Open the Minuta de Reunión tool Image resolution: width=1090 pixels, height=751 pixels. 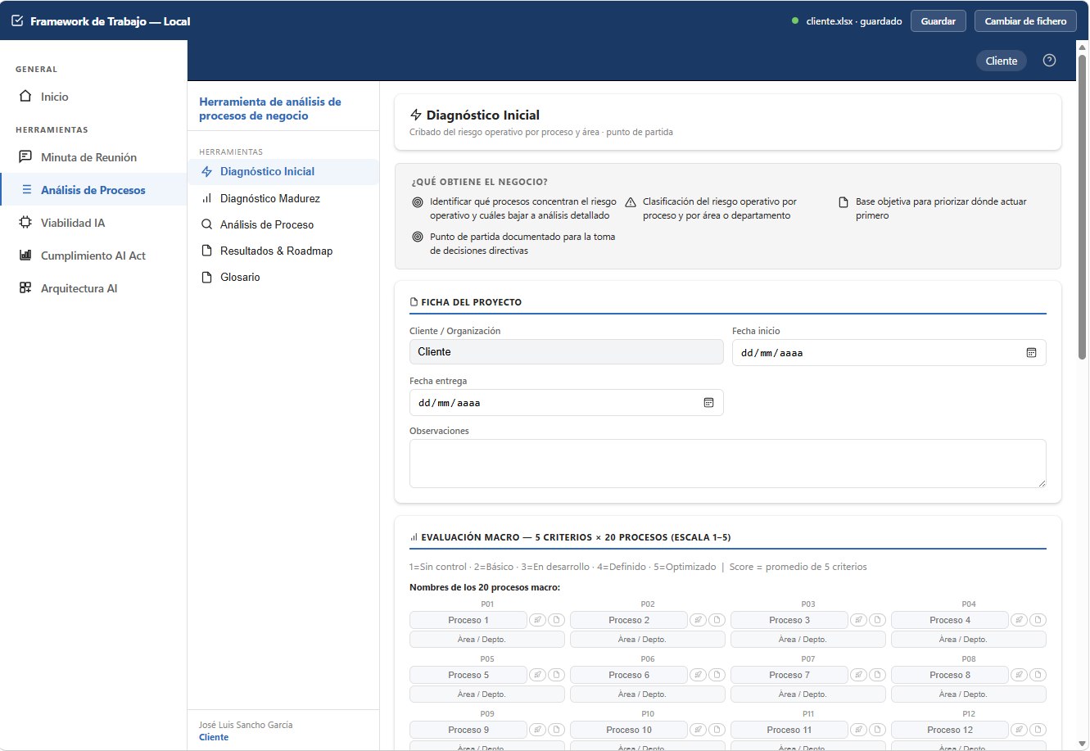(93, 157)
